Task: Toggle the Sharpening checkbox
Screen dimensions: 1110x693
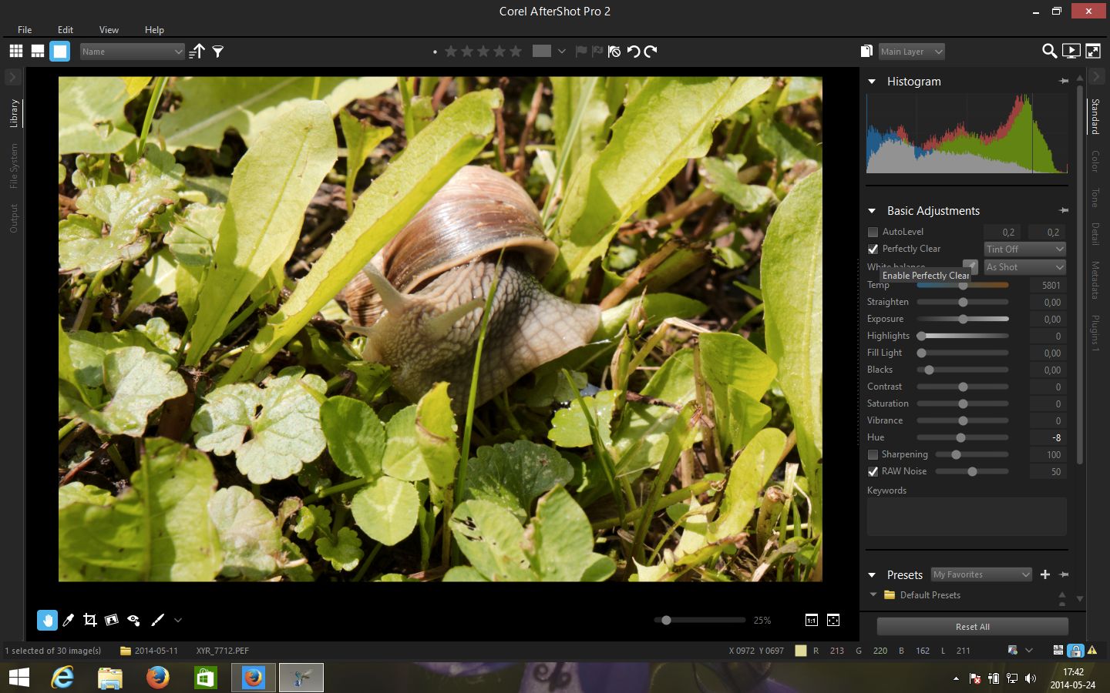Action: coord(873,454)
